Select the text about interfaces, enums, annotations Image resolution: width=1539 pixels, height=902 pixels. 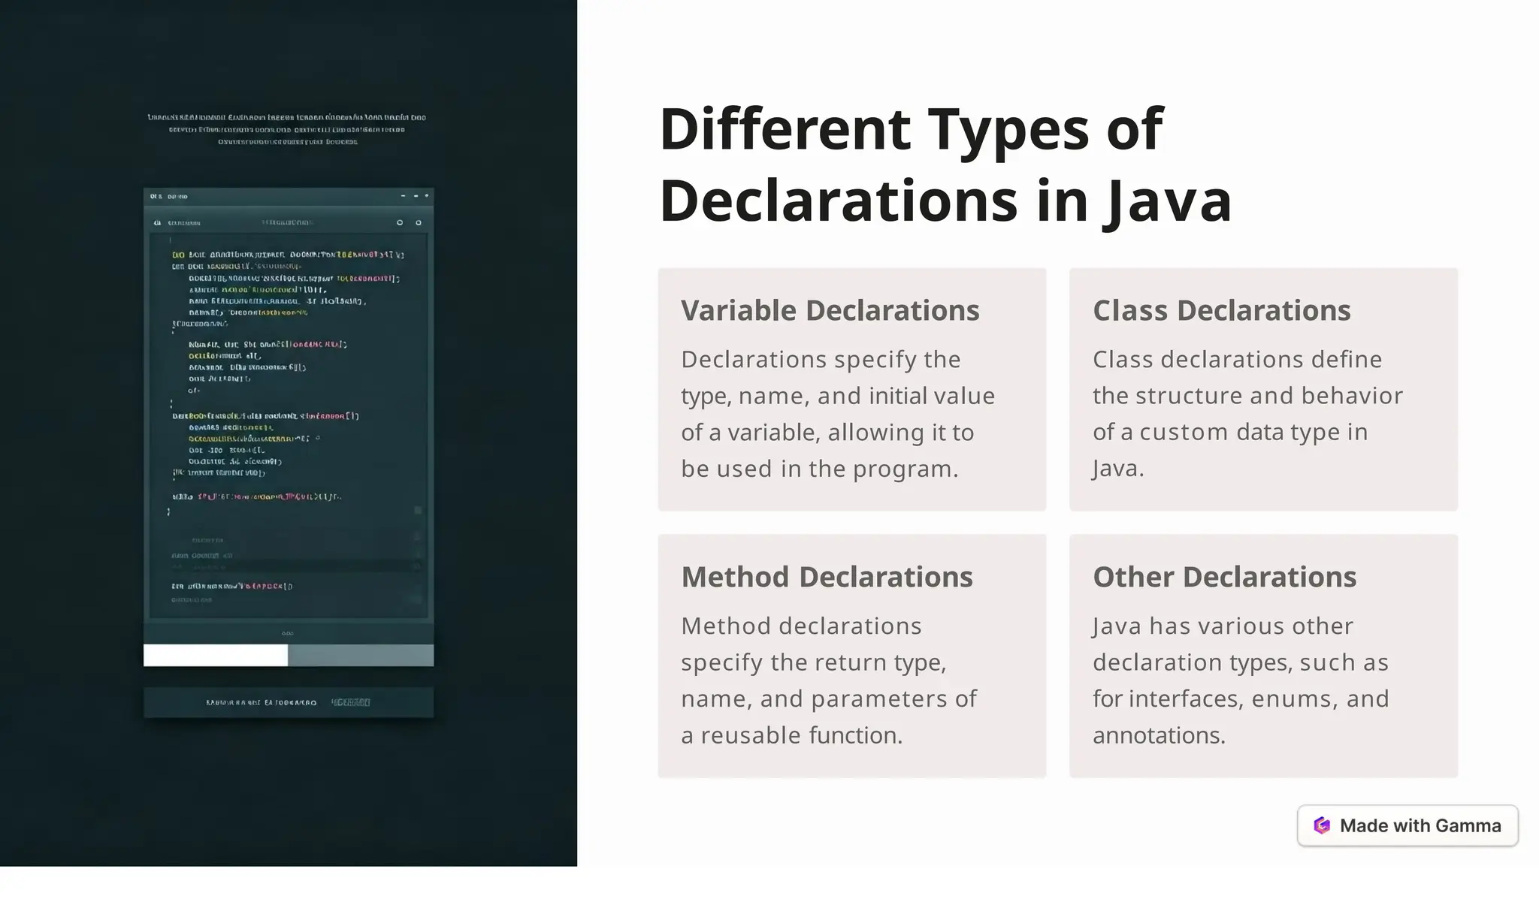click(1241, 680)
